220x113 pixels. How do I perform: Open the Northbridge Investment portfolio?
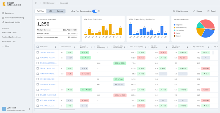[x=12, y=37]
